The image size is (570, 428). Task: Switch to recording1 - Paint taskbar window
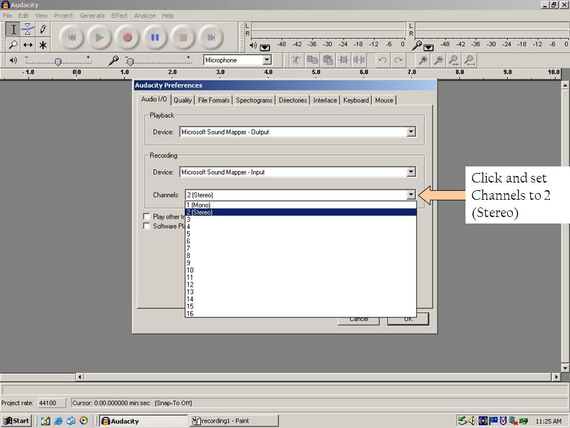tap(234, 421)
